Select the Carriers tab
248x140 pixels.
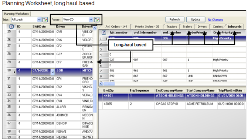218,27
